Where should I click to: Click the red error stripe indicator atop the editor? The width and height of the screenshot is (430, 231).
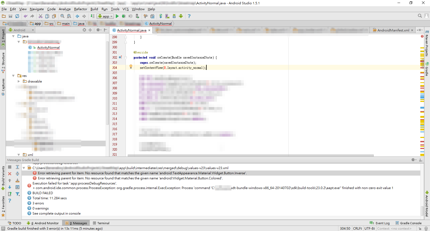click(x=422, y=36)
